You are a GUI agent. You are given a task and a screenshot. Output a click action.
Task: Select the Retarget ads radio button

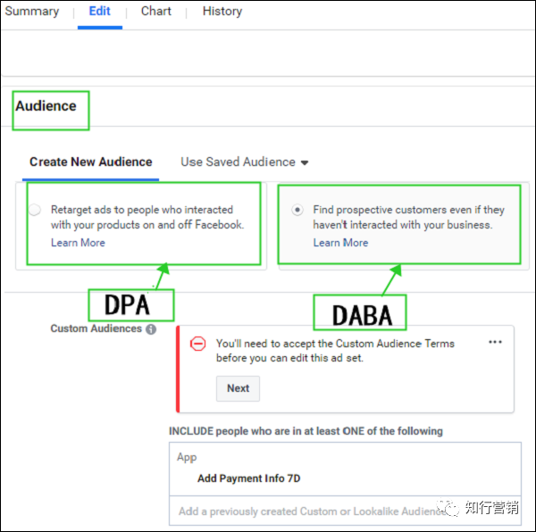[35, 209]
